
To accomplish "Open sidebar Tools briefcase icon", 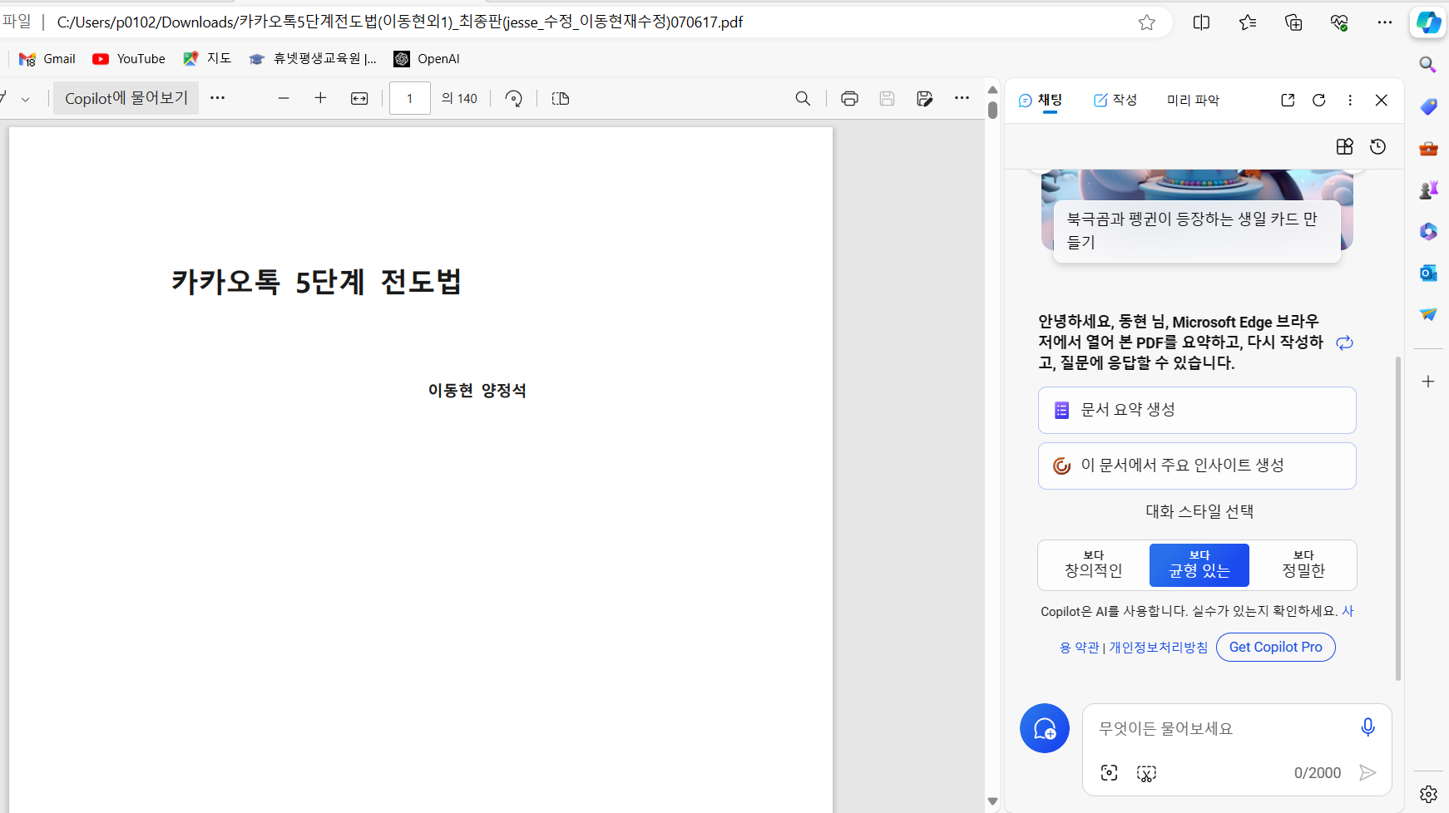I will pyautogui.click(x=1428, y=148).
